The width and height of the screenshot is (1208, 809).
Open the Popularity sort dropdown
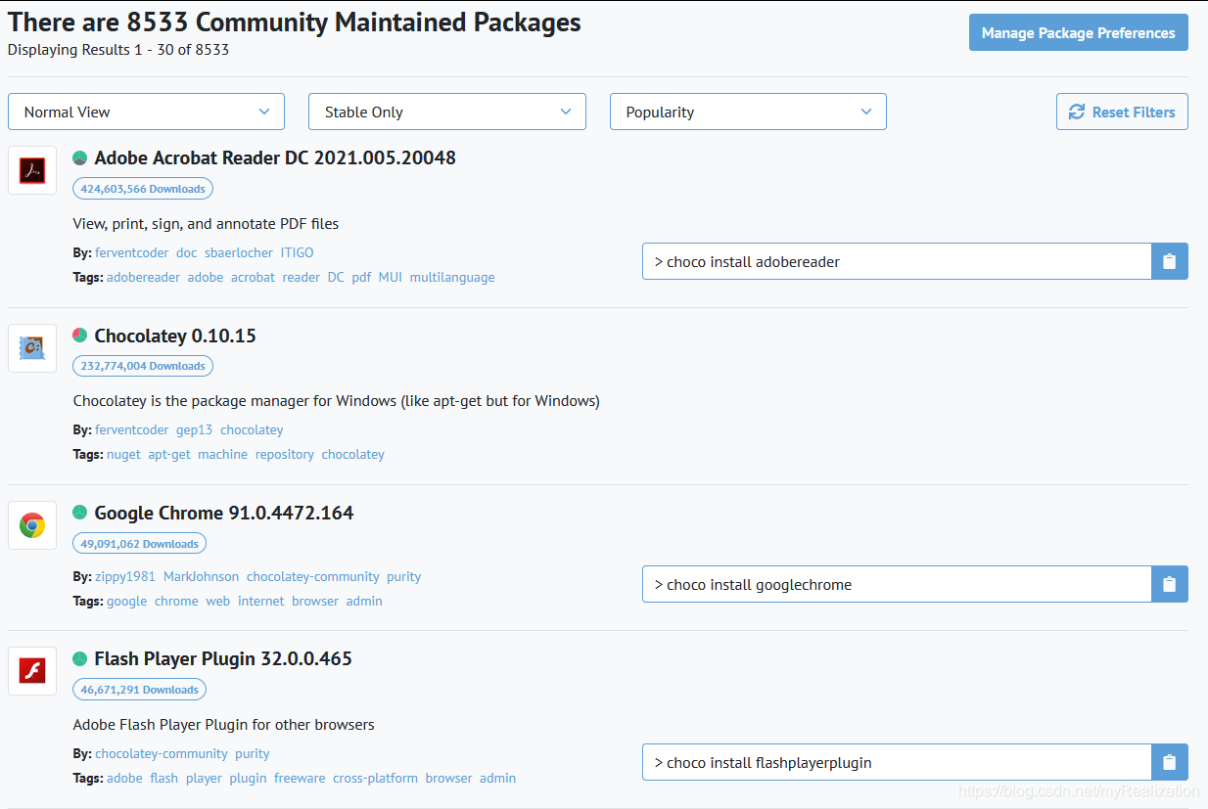pos(748,112)
